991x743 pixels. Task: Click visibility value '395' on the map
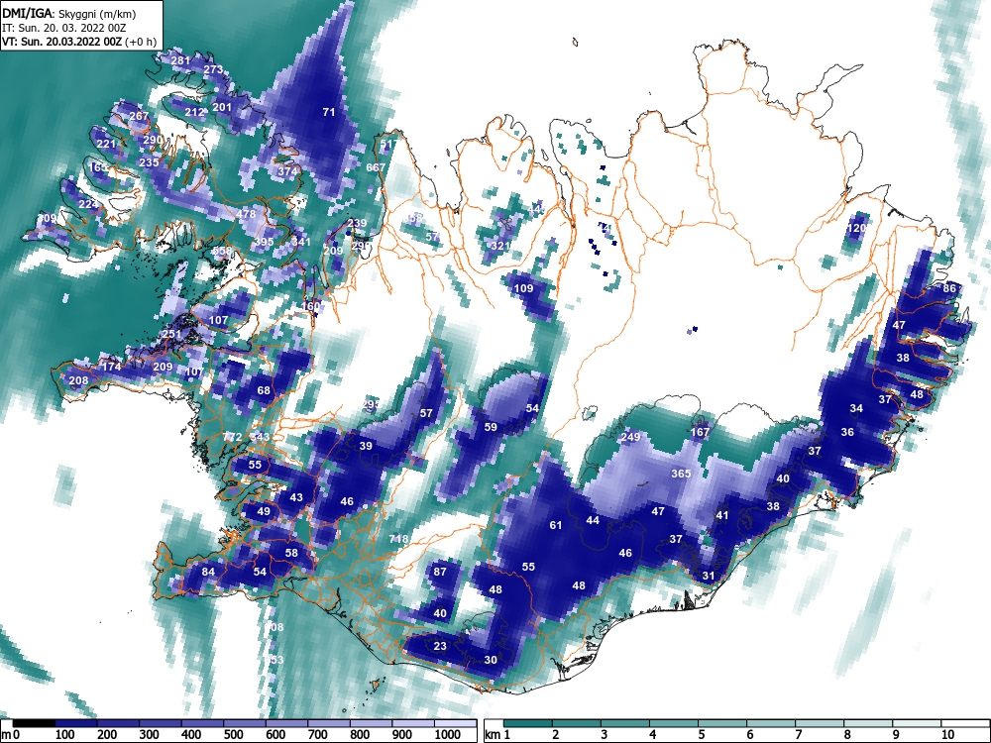pos(264,242)
